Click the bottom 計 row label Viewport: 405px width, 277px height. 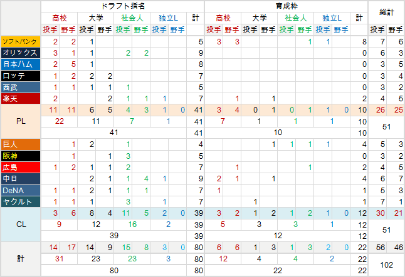21,259
